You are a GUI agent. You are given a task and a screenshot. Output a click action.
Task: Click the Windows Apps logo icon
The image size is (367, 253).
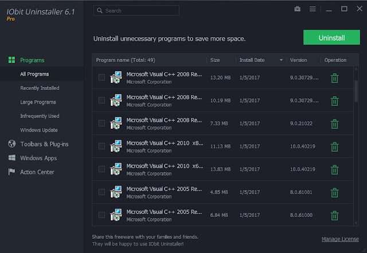tap(11, 157)
